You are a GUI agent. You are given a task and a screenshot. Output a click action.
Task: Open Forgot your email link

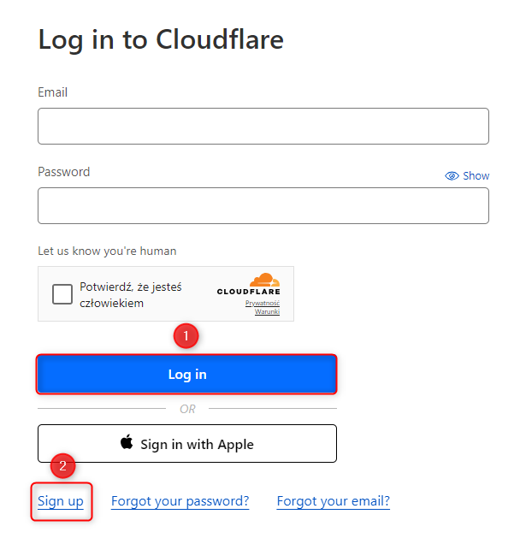click(x=333, y=501)
